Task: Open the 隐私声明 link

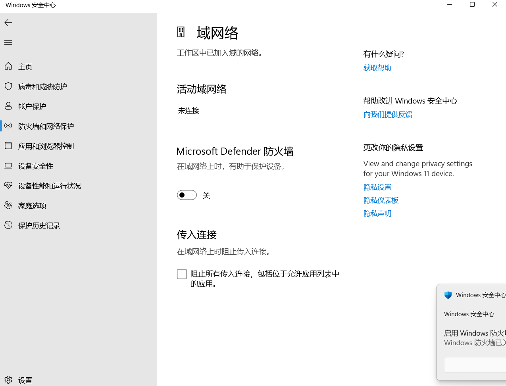Action: pos(377,213)
